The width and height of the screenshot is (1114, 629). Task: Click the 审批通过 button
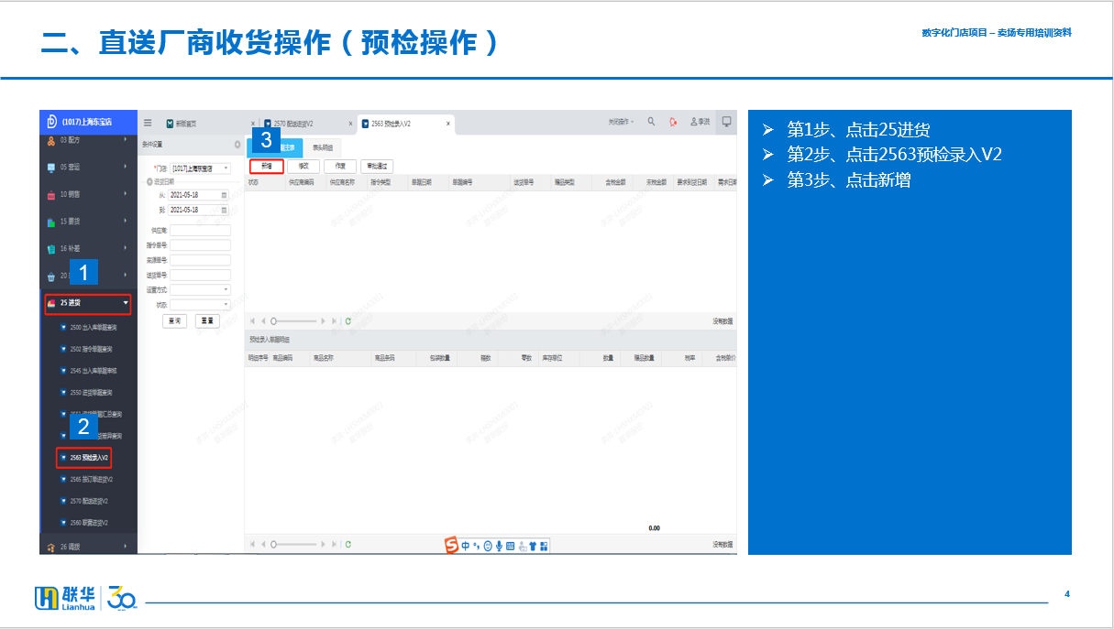376,167
